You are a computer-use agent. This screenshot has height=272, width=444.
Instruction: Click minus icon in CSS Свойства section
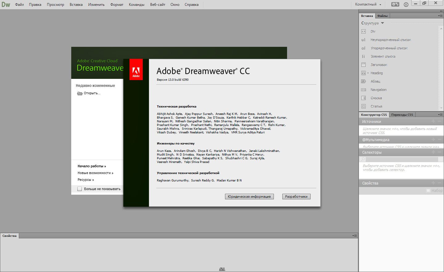(439, 183)
